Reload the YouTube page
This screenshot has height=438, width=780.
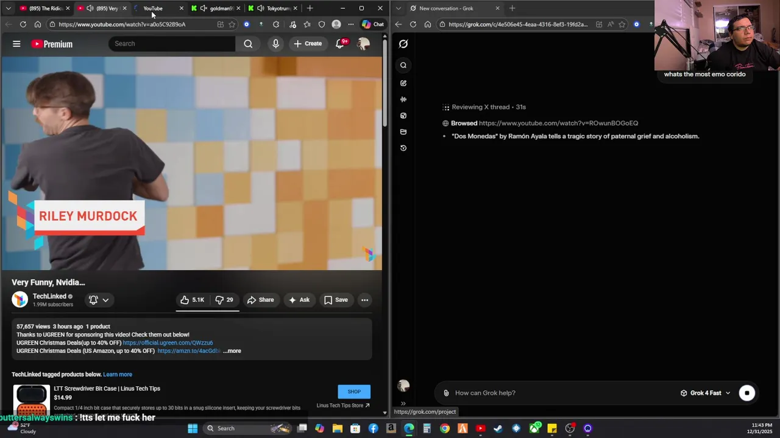tap(23, 24)
